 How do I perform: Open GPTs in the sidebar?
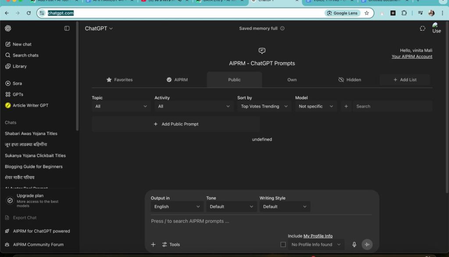point(14,94)
